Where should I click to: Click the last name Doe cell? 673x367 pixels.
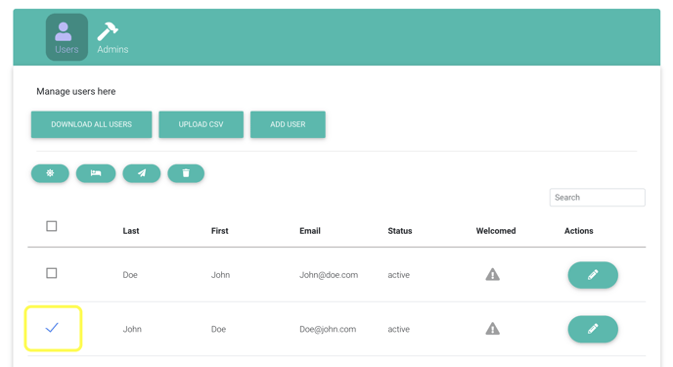click(130, 275)
